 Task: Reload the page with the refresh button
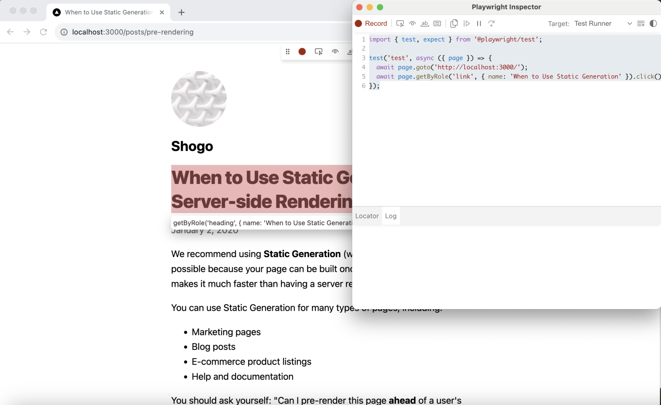(43, 32)
